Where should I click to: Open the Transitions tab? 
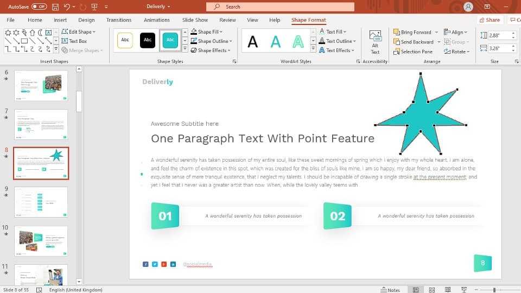tap(119, 20)
